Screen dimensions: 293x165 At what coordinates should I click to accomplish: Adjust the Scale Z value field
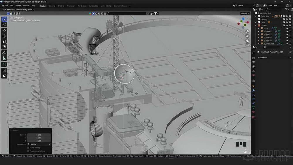coord(39,141)
